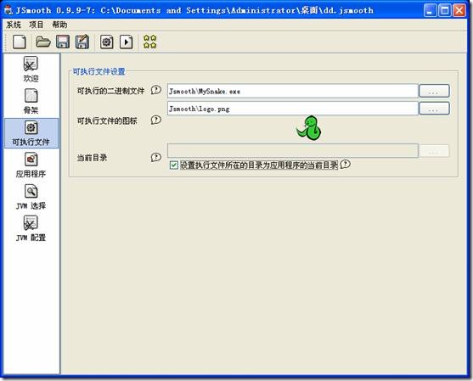Select the 可执行文件 sidebar panel
This screenshot has width=473, height=381.
click(31, 133)
